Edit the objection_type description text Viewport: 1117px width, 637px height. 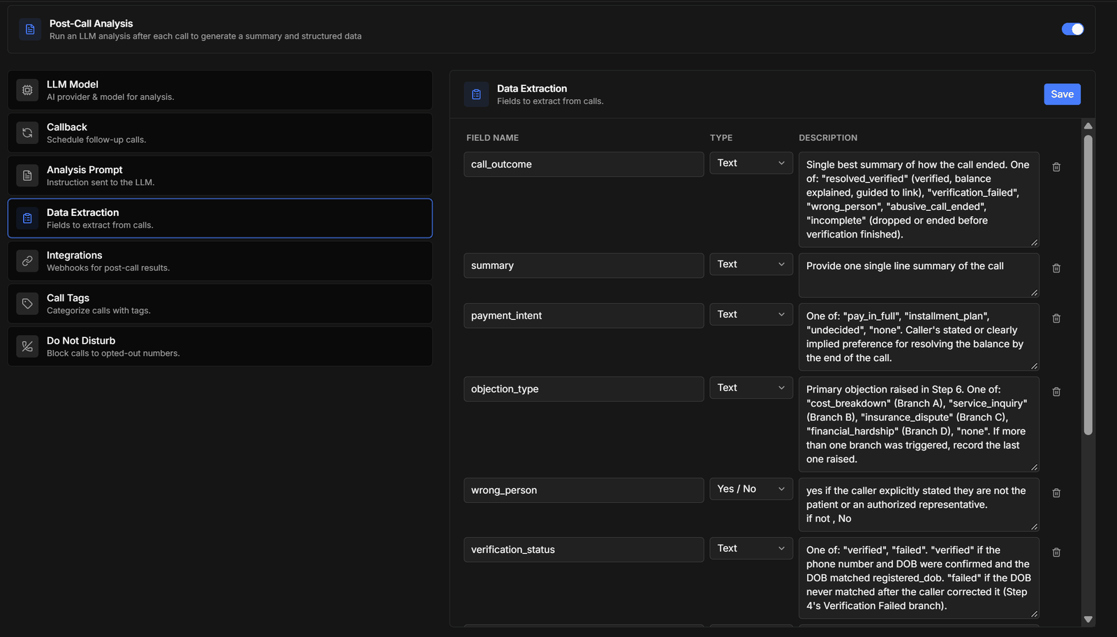(x=919, y=425)
